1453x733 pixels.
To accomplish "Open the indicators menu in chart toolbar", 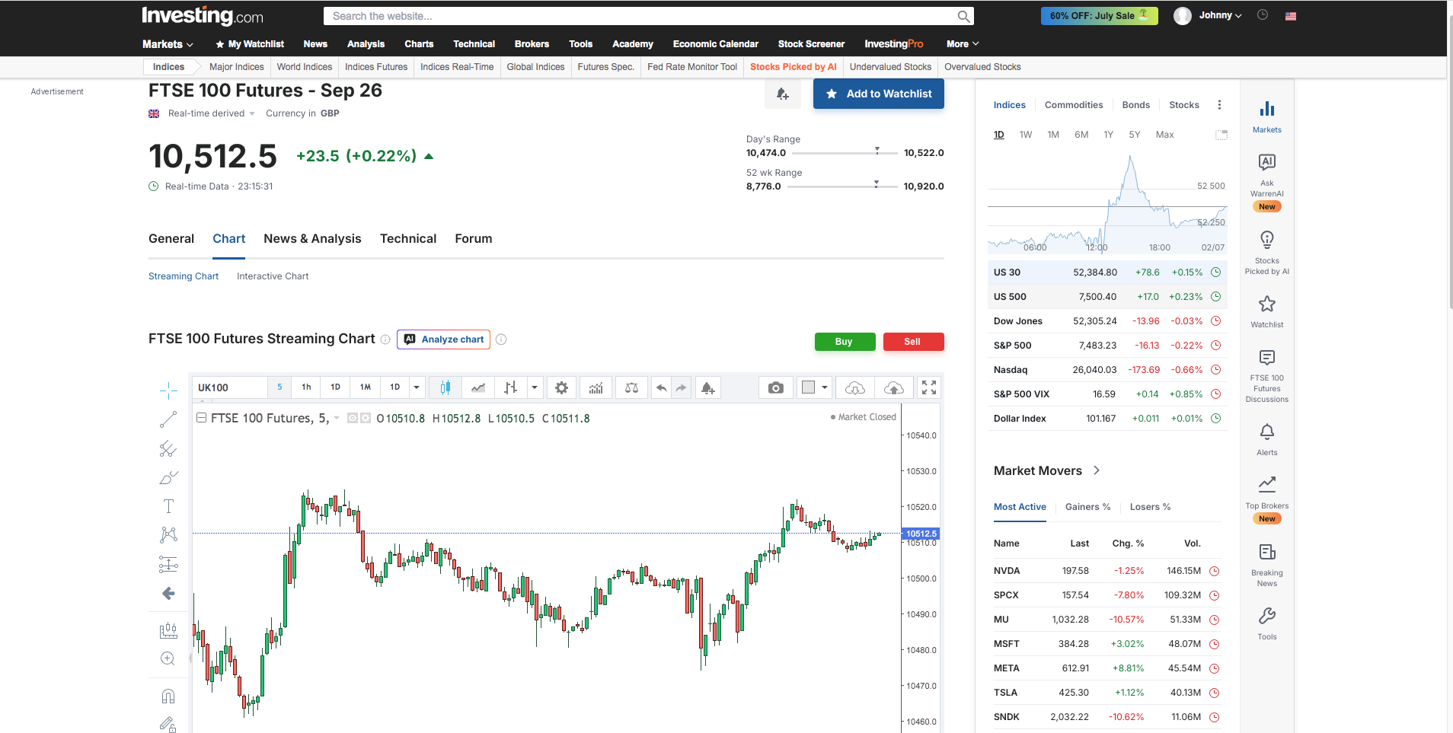I will tap(596, 387).
